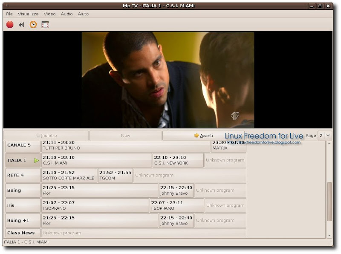Select the TGCOM program entry

click(116, 175)
